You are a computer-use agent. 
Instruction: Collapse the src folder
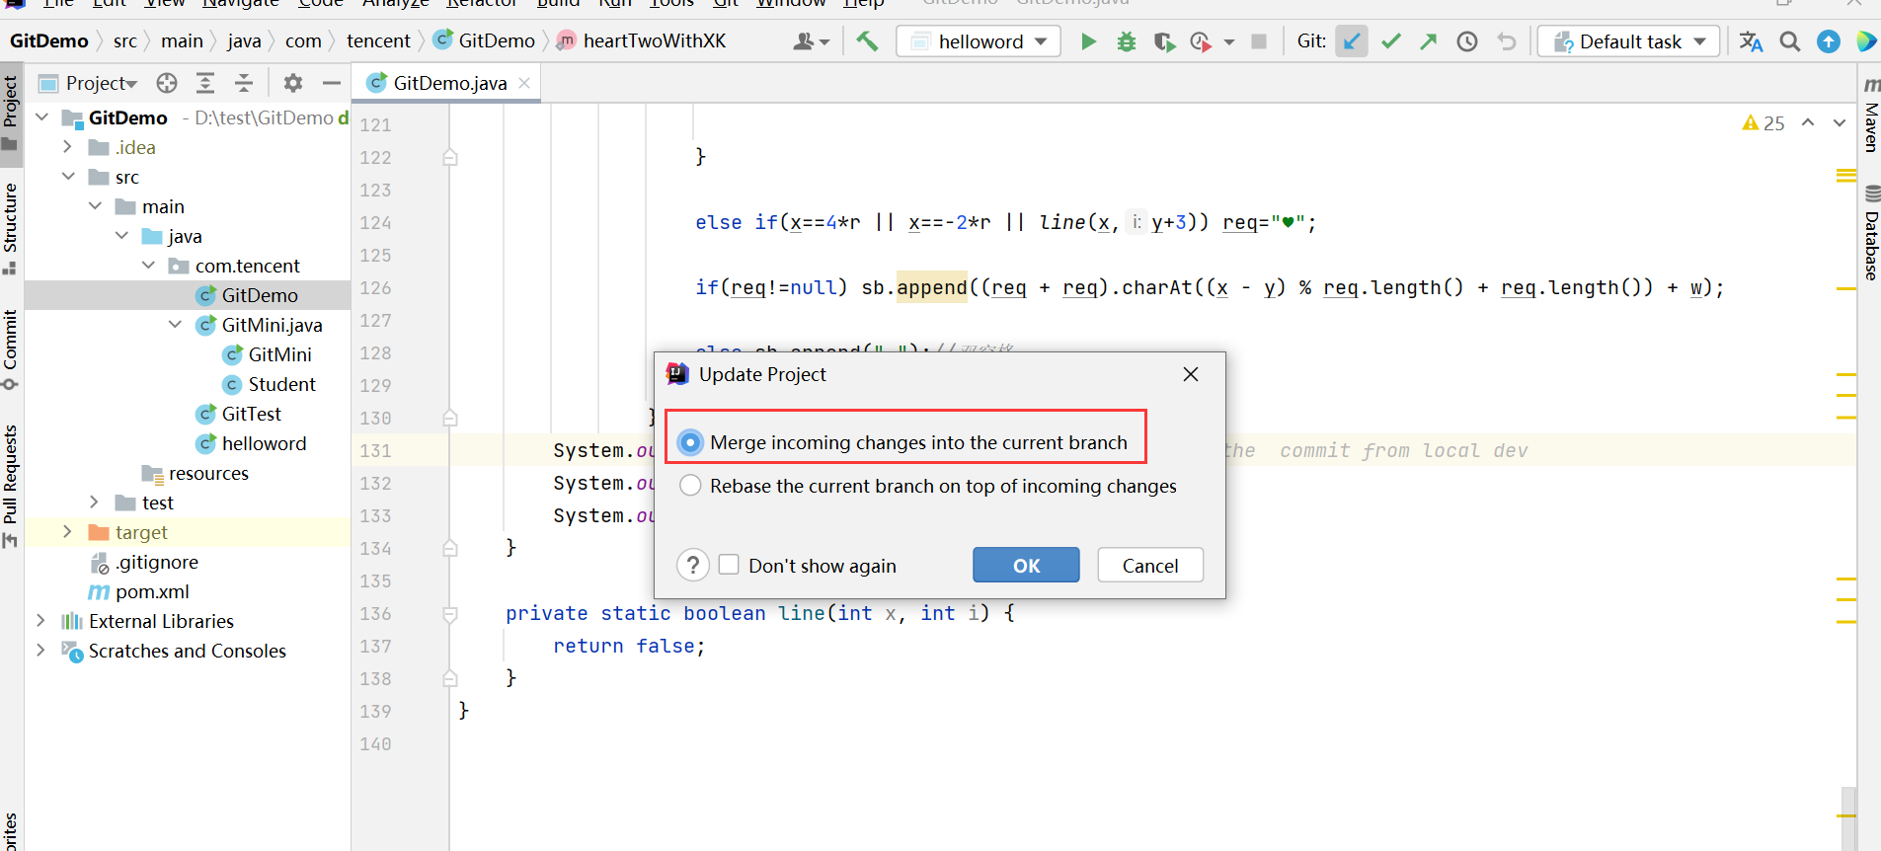tap(68, 177)
